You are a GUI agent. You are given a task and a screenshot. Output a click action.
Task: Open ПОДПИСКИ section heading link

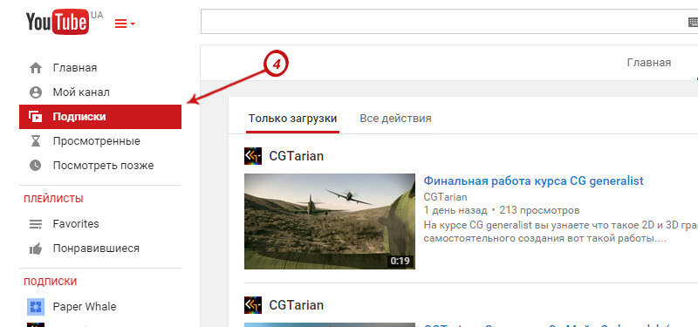pos(51,282)
